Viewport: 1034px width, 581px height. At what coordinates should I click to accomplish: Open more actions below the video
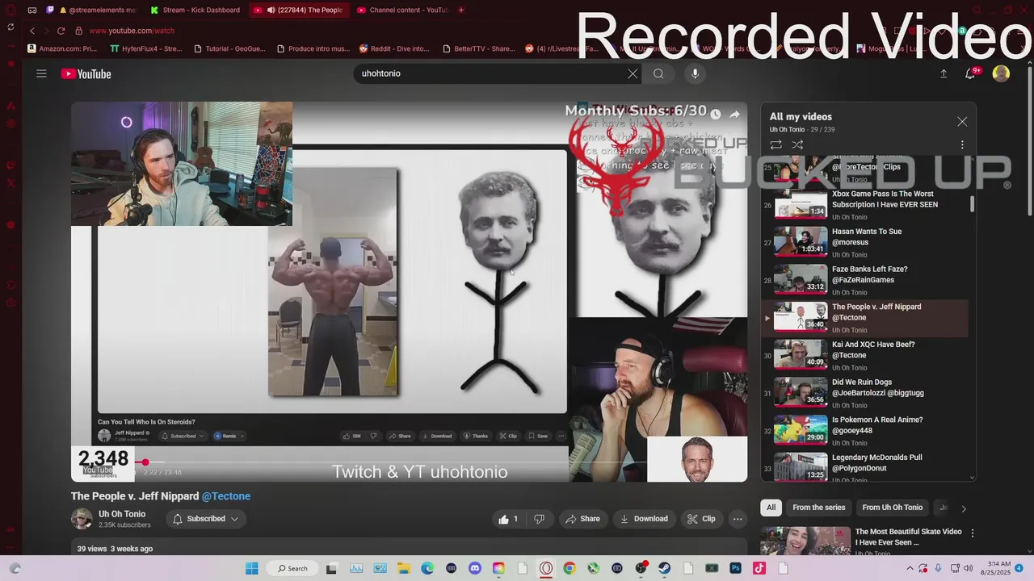point(738,519)
